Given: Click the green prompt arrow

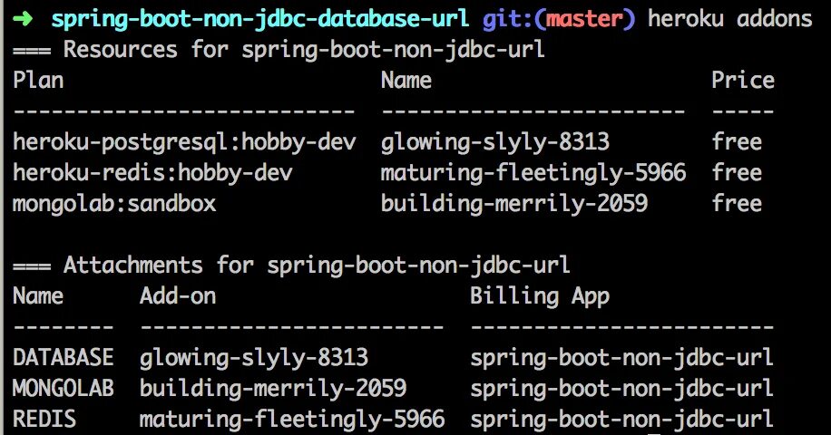Looking at the screenshot, I should [x=24, y=19].
